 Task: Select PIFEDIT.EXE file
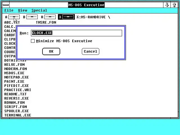(x=17, y=85)
